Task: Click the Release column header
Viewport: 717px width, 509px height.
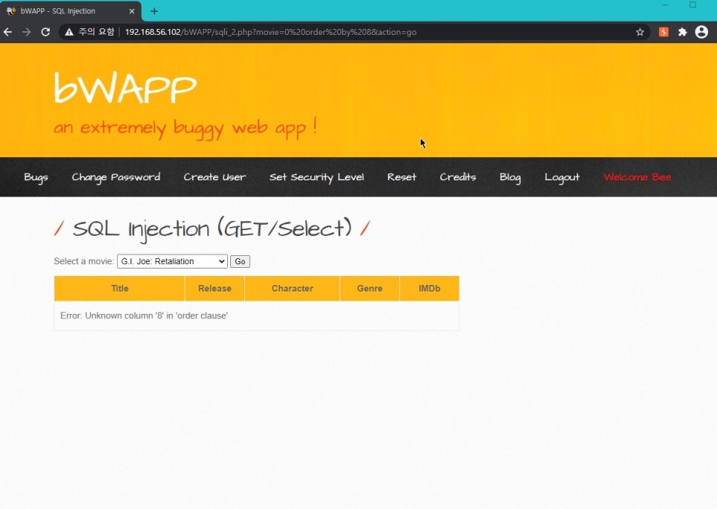Action: coord(215,289)
